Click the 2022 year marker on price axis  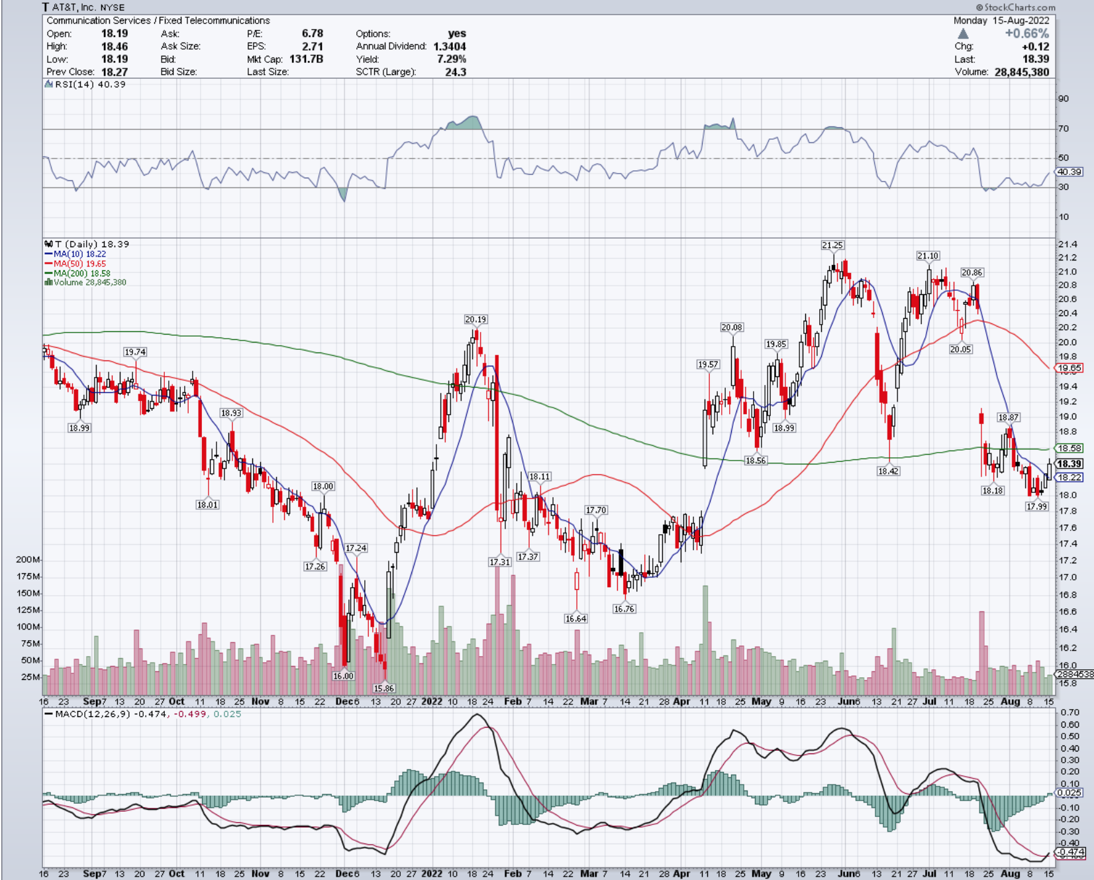432,701
